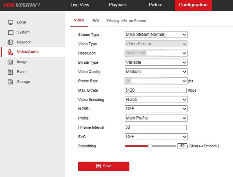Click the fps unit text
The height and width of the screenshot is (177, 233).
tap(191, 81)
